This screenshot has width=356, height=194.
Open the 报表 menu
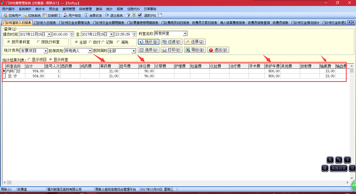(x=120, y=9)
